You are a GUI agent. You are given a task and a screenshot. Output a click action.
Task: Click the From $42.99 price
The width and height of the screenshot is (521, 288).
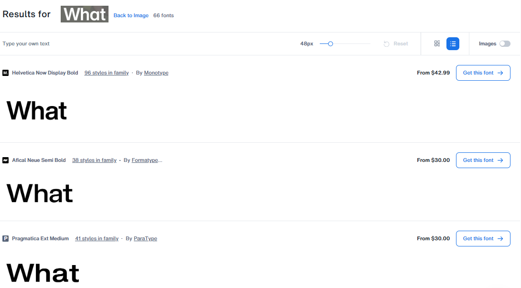click(433, 73)
